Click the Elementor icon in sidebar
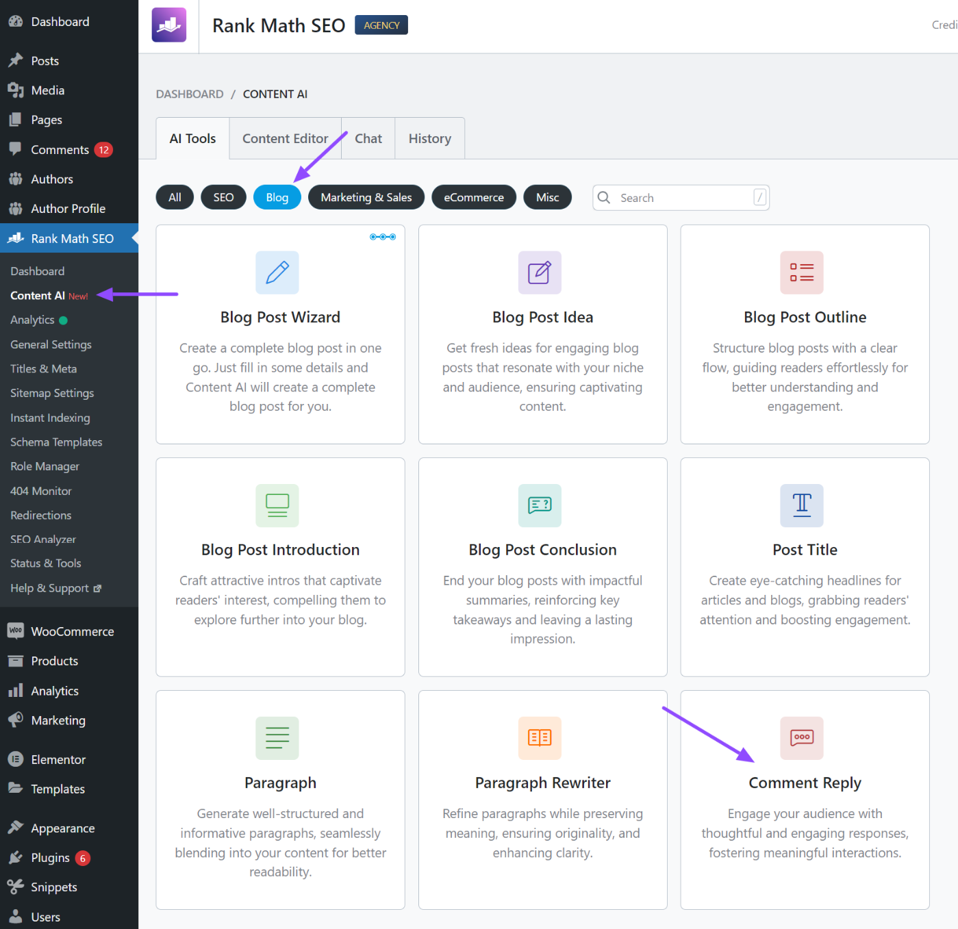 [x=15, y=759]
